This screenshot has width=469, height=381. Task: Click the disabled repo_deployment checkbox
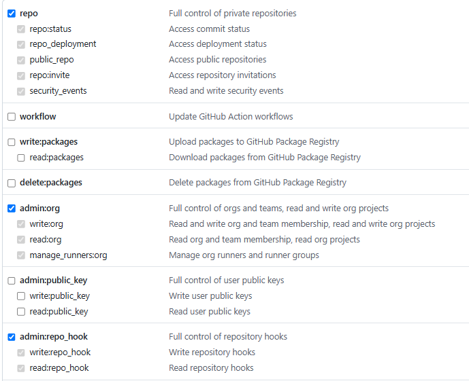pyautogui.click(x=21, y=44)
